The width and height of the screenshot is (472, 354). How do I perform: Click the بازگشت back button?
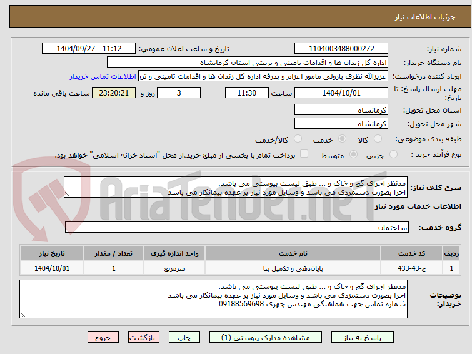pos(144,338)
